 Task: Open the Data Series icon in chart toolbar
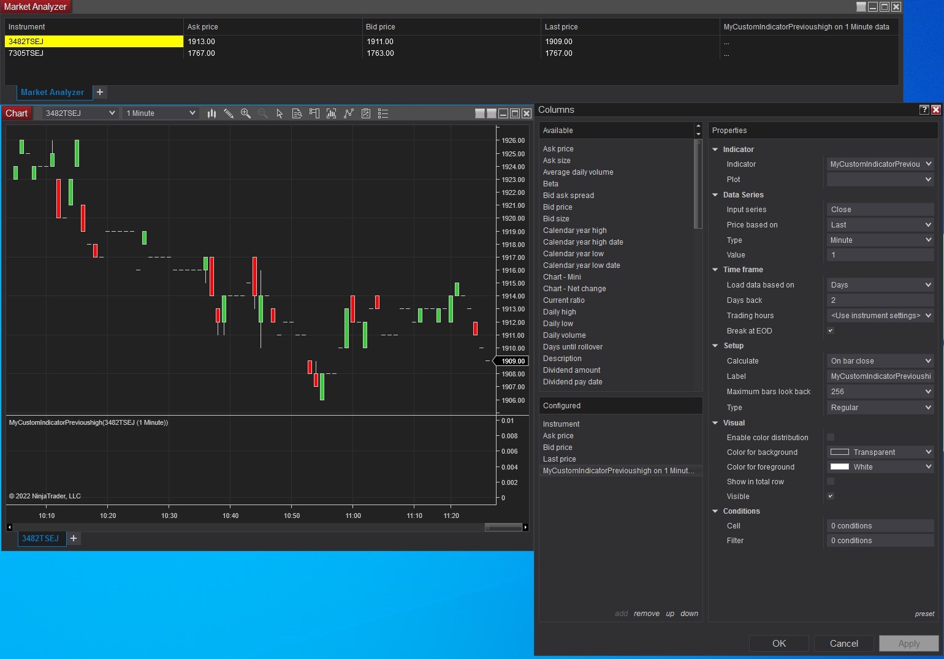tap(332, 113)
